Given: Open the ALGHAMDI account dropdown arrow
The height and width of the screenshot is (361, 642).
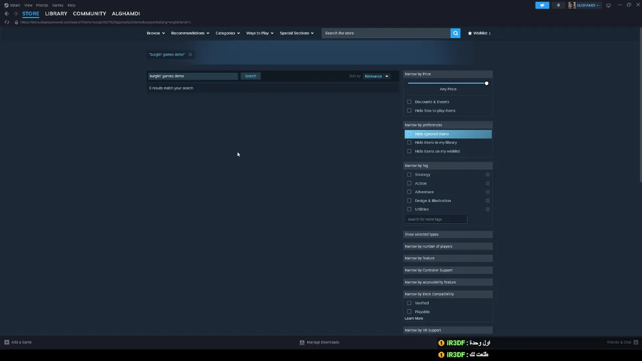Looking at the screenshot, I should [598, 6].
